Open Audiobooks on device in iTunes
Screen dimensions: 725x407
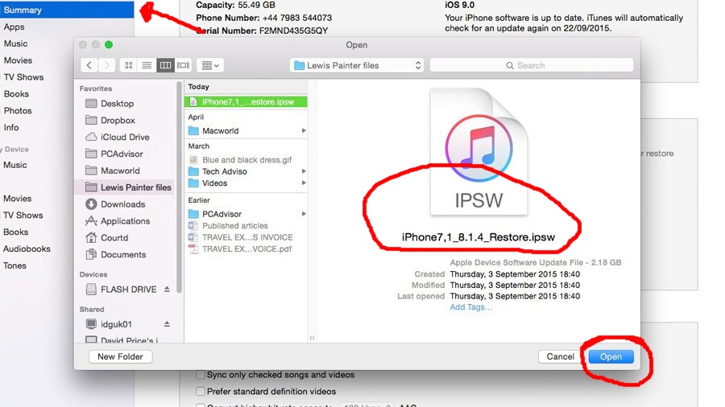pyautogui.click(x=27, y=249)
